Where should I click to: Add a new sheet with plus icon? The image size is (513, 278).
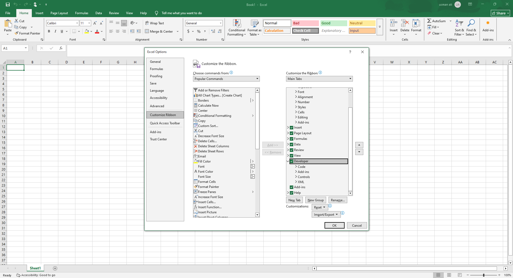click(55, 268)
